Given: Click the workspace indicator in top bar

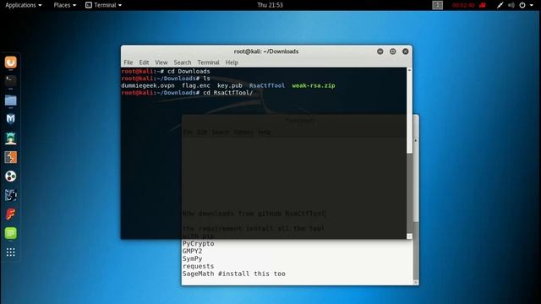Looking at the screenshot, I should 438,5.
